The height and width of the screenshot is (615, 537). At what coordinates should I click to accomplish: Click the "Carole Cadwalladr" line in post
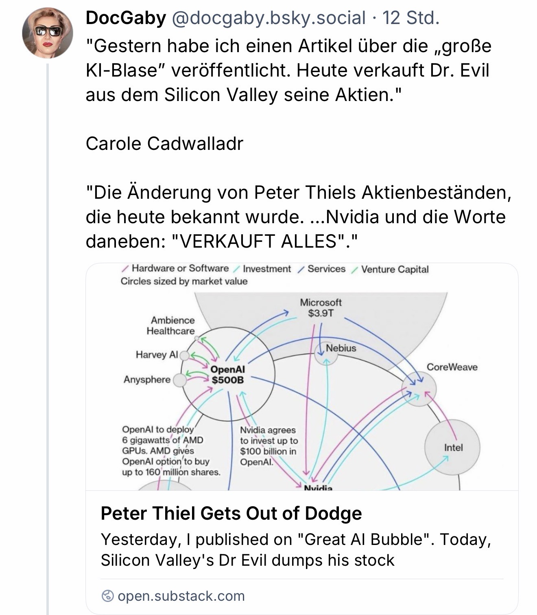tap(164, 143)
